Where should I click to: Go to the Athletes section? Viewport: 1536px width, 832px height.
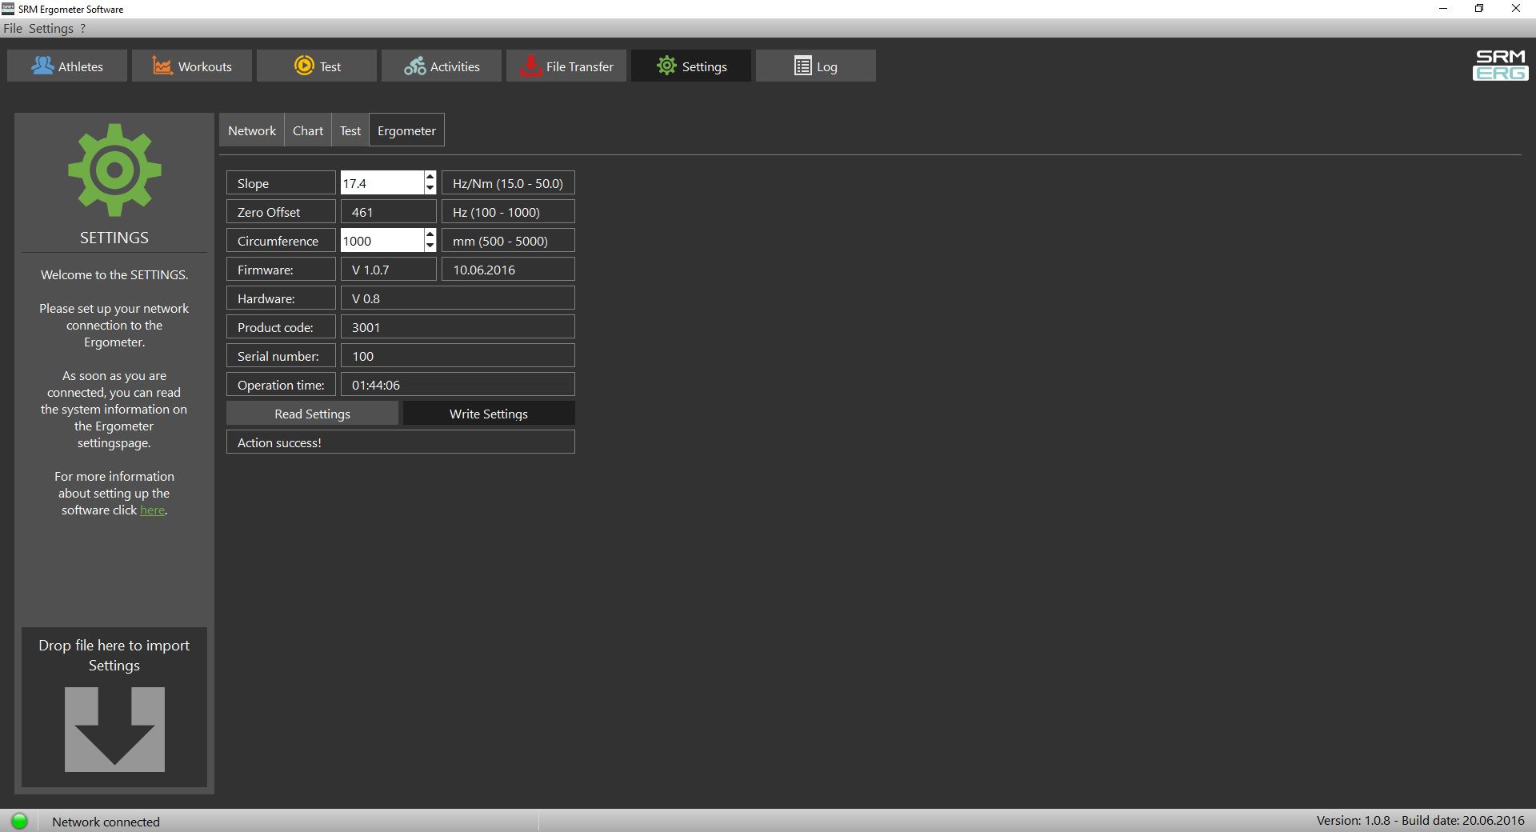coord(67,66)
